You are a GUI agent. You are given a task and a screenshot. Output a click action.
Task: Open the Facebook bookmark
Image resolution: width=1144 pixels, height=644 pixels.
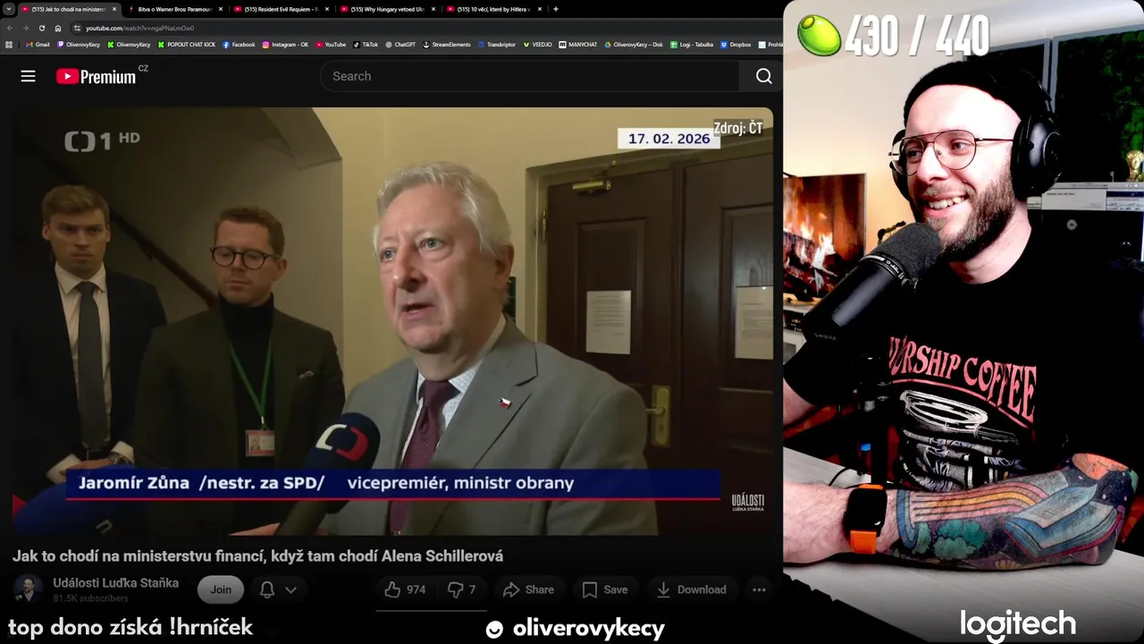pyautogui.click(x=239, y=44)
